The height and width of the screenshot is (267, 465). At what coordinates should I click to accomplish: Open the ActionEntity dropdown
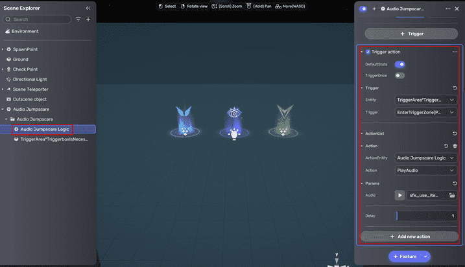pyautogui.click(x=426, y=157)
